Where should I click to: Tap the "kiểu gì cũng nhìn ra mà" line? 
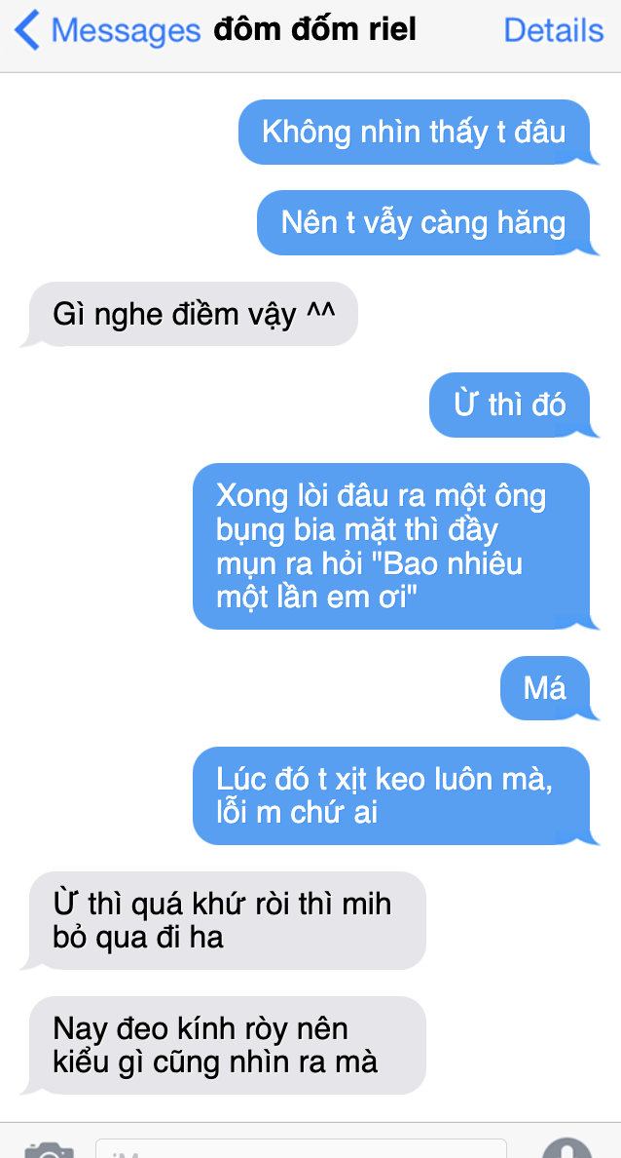tap(215, 1062)
